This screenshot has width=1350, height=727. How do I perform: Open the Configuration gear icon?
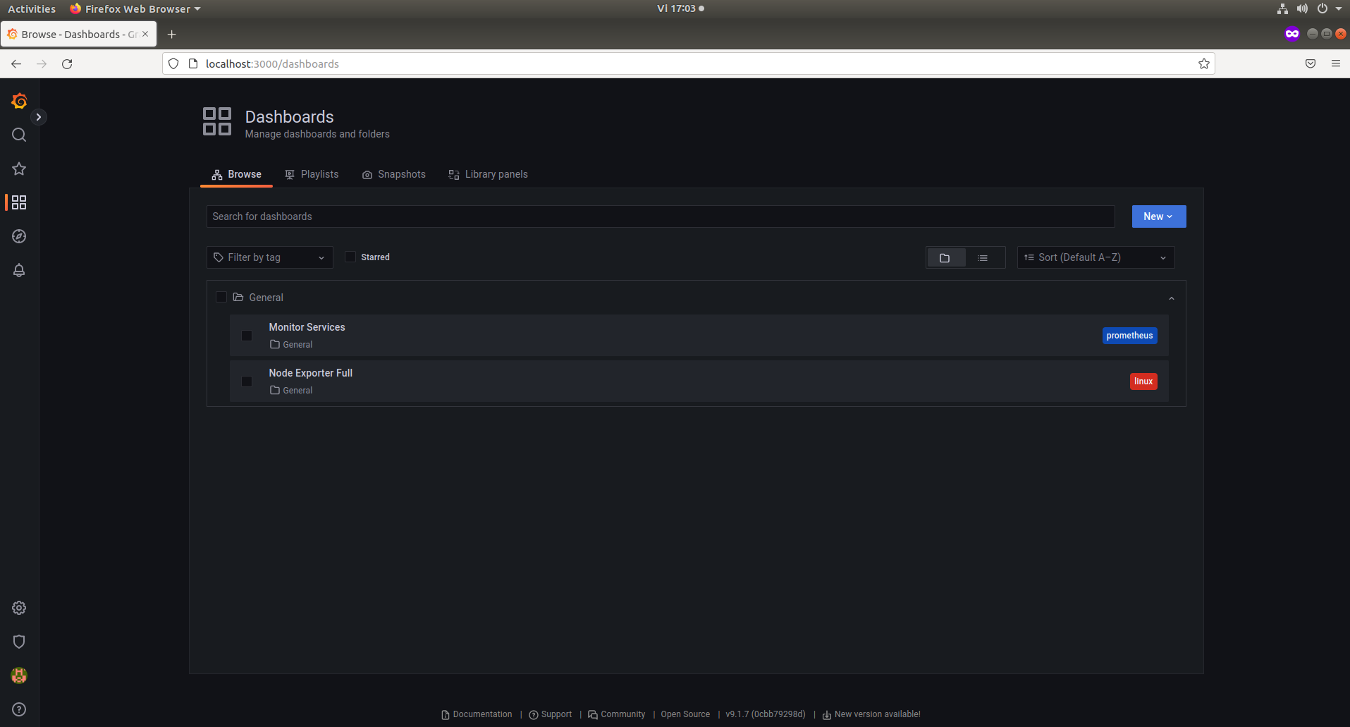[x=18, y=608]
